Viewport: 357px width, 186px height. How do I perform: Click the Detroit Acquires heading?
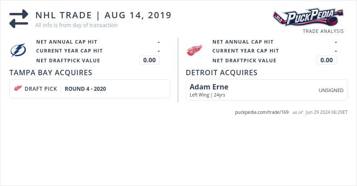[x=221, y=73]
